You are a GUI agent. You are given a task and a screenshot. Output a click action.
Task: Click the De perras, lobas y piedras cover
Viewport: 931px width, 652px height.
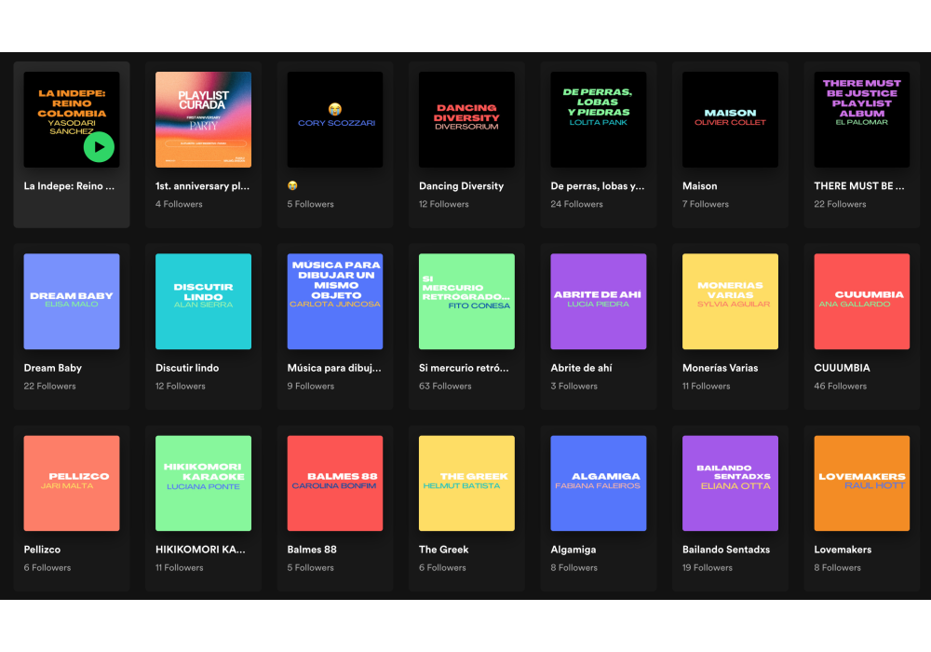599,119
